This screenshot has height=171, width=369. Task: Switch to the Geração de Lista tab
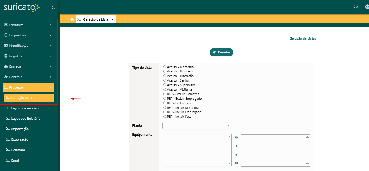[95, 19]
